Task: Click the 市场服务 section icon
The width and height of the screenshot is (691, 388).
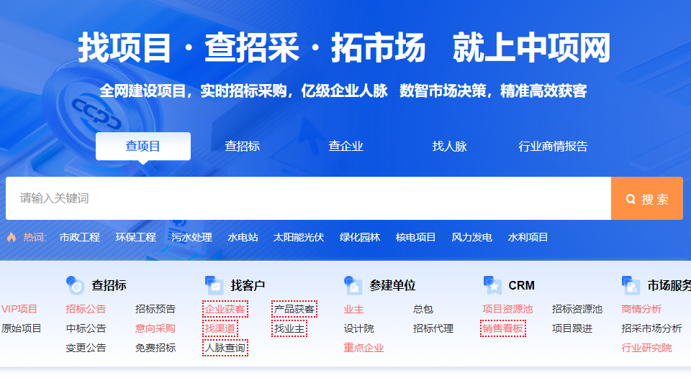Action: [631, 285]
